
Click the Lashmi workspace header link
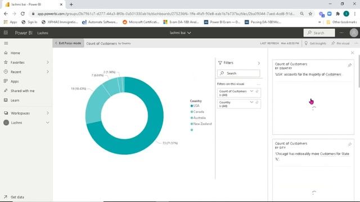coord(43,33)
